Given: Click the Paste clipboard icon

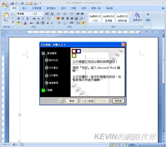Looking at the screenshot, I should (x=6, y=15).
